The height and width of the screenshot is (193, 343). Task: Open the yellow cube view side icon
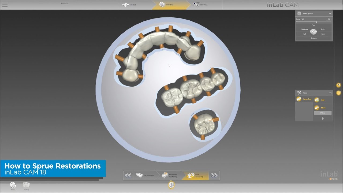coord(338,93)
